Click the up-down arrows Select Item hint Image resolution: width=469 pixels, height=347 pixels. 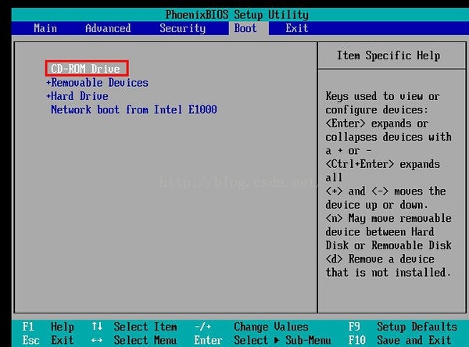point(134,327)
